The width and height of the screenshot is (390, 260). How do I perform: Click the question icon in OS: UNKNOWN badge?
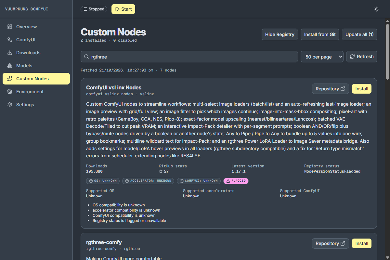click(x=91, y=181)
